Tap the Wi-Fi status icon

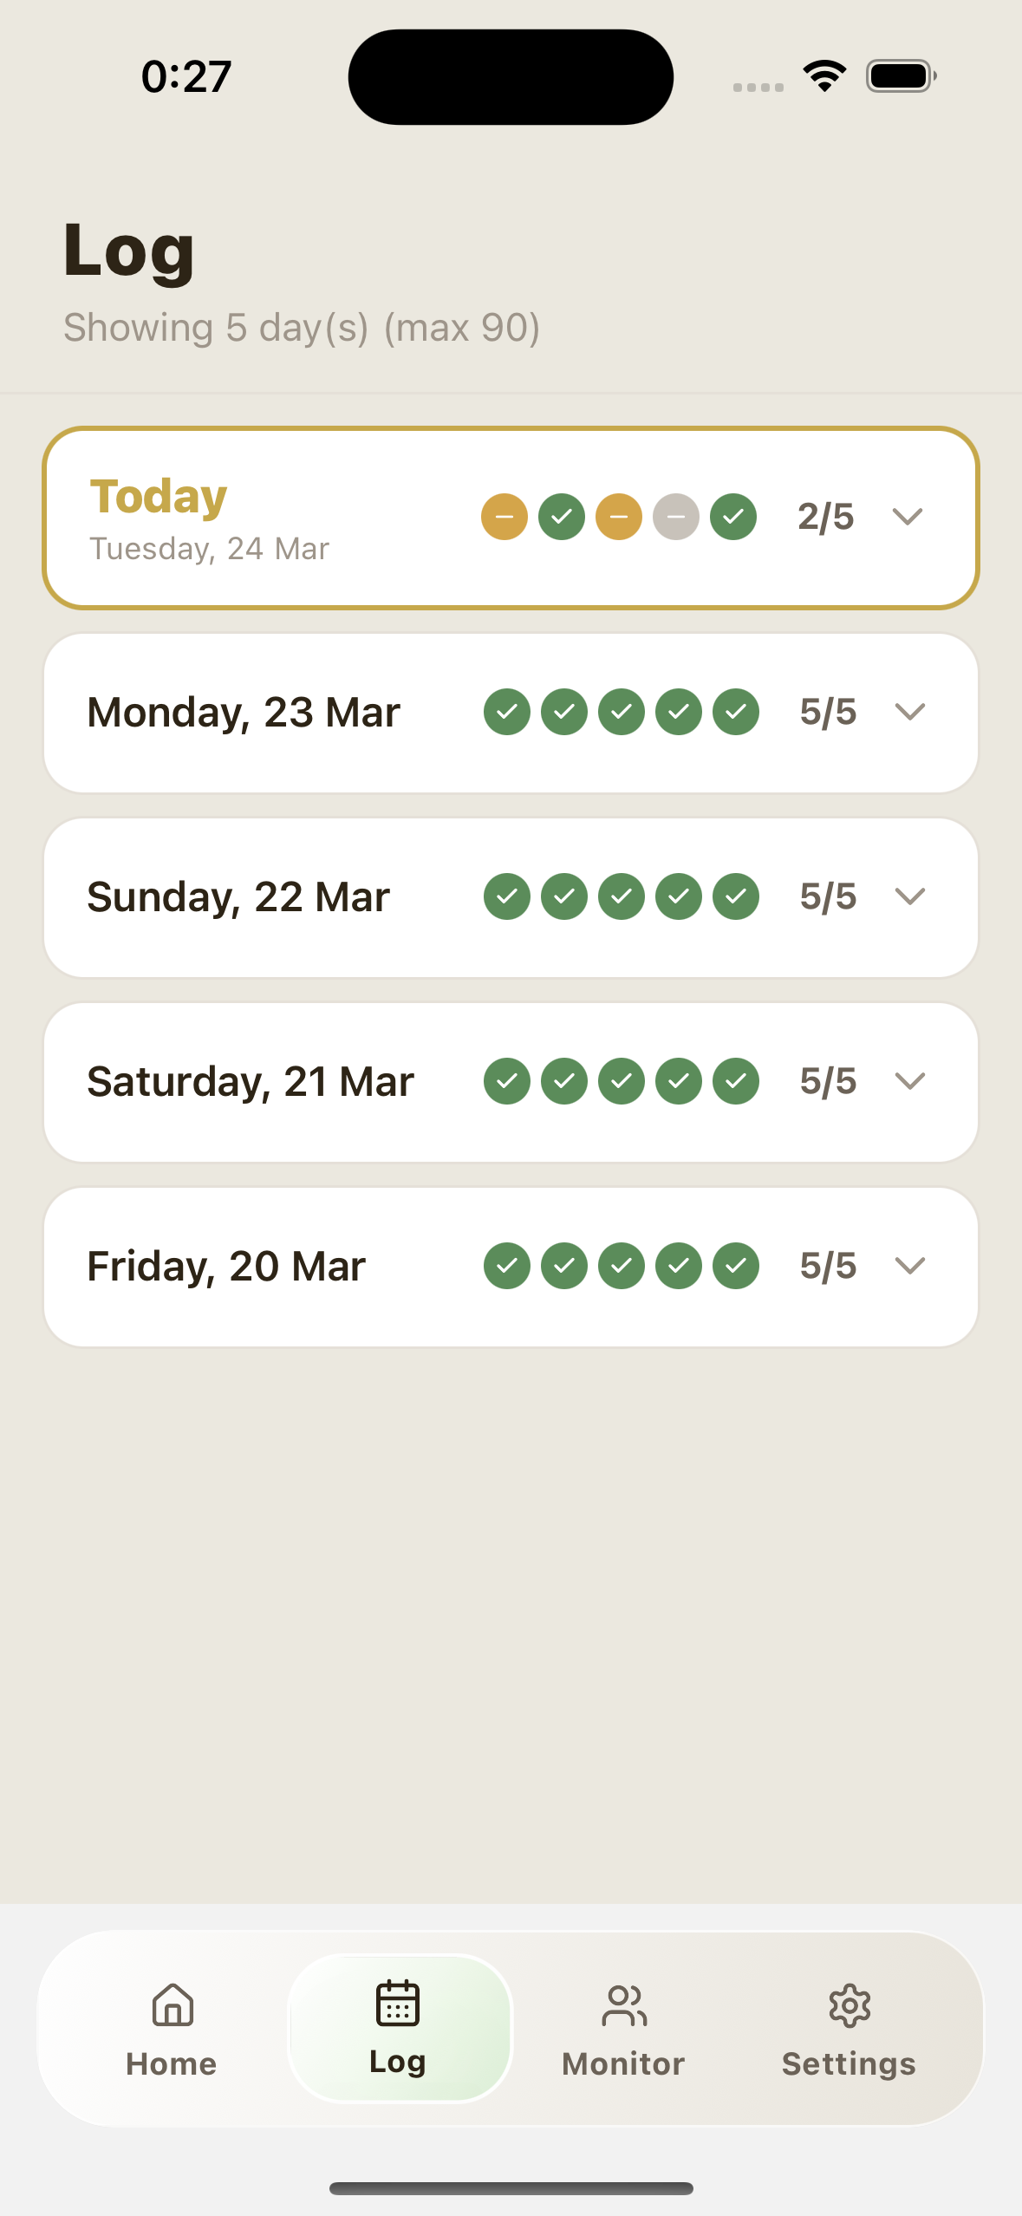point(824,76)
